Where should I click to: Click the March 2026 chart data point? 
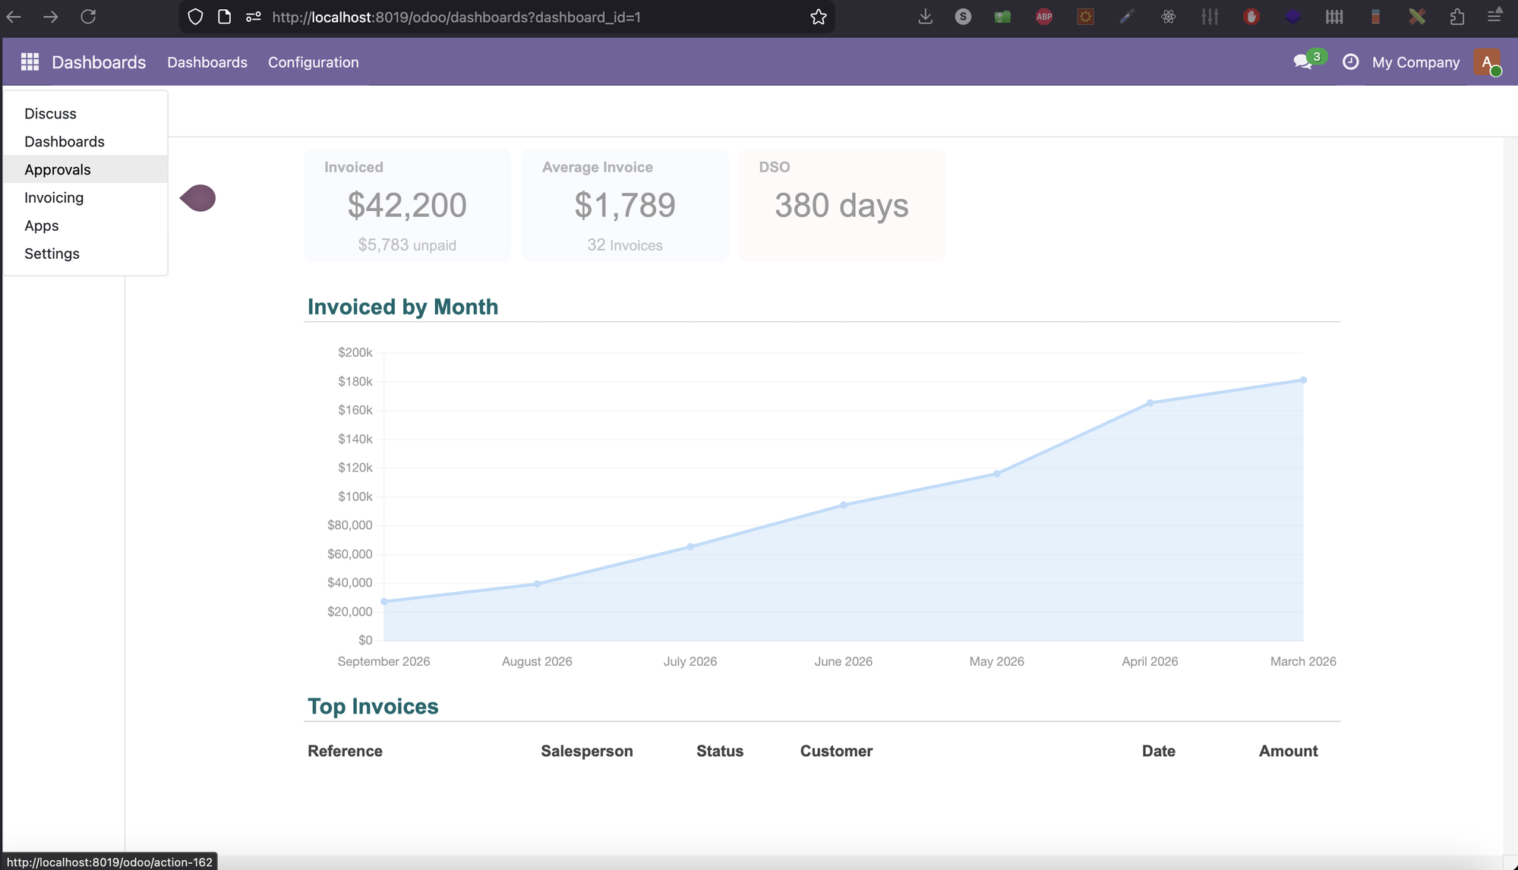pyautogui.click(x=1303, y=380)
